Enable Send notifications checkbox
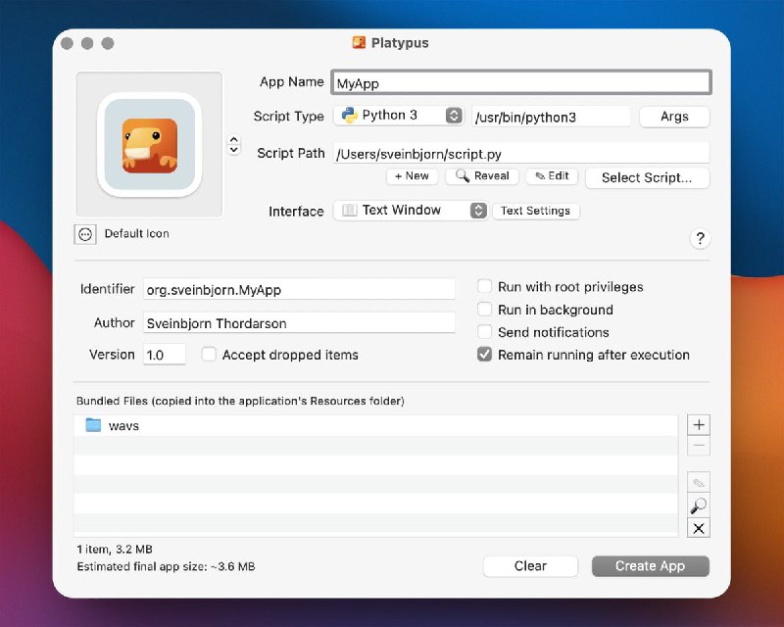Image resolution: width=784 pixels, height=627 pixels. pyautogui.click(x=484, y=332)
